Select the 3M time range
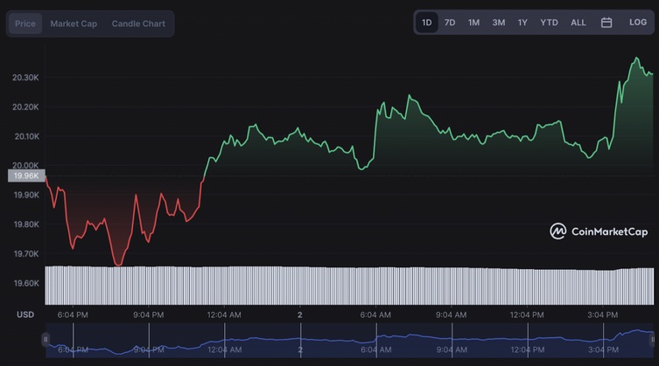659x366 pixels. tap(499, 22)
